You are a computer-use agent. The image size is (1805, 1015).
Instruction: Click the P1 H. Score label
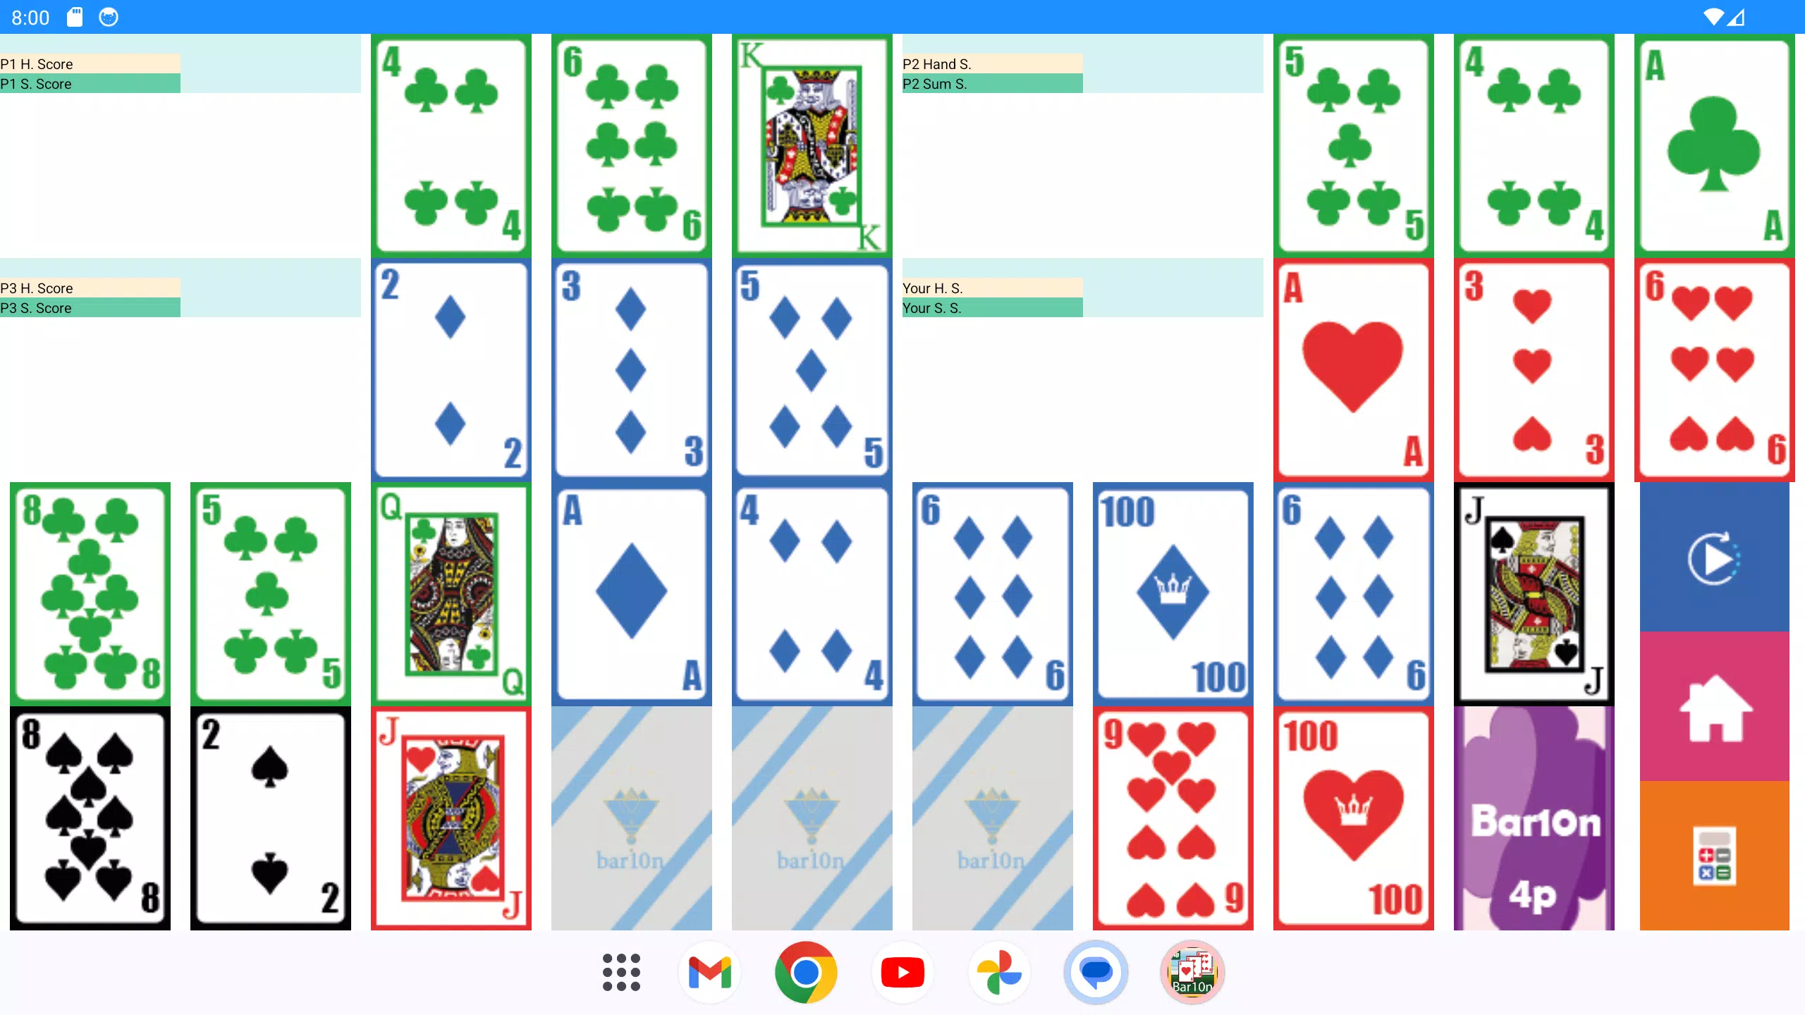click(37, 63)
